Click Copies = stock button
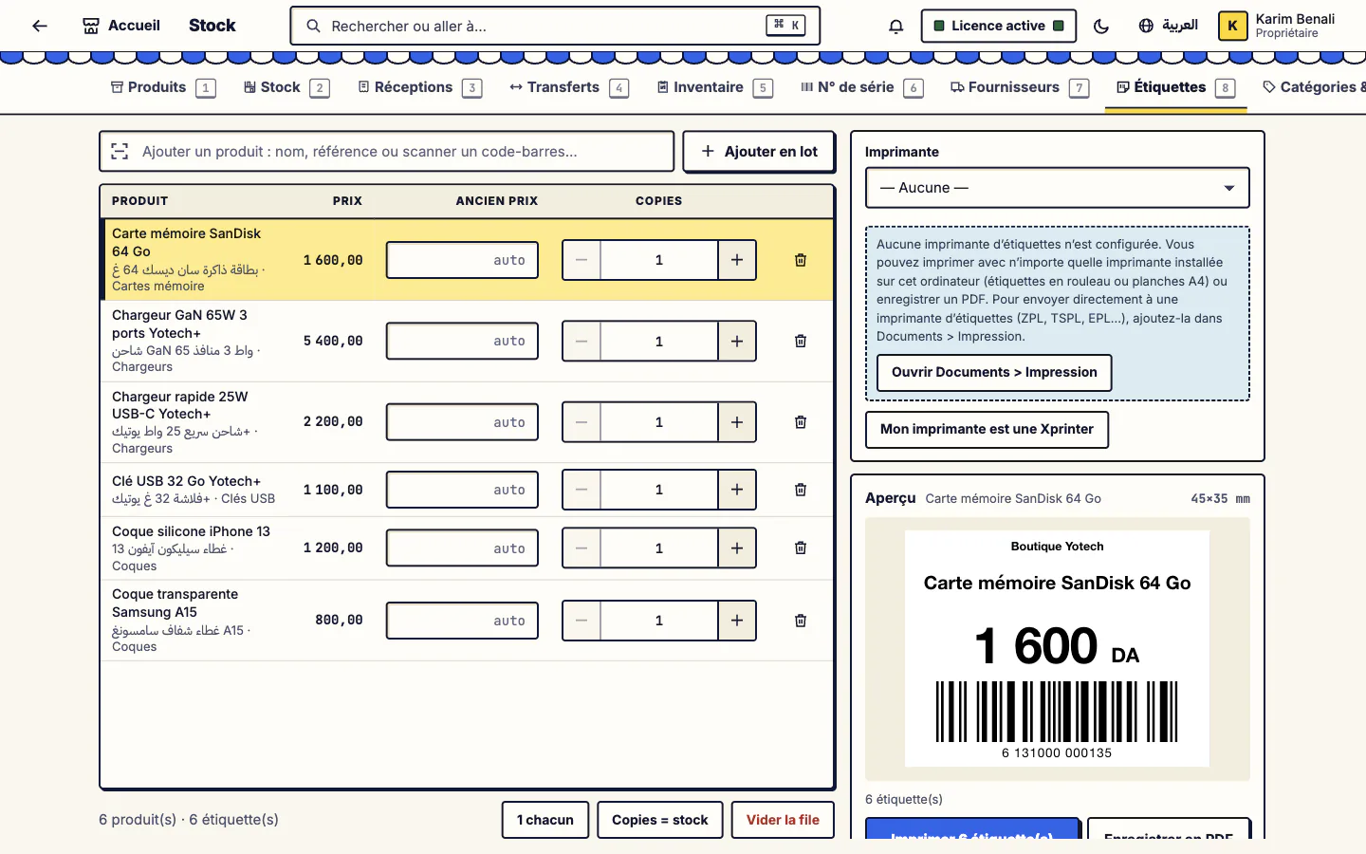Screen dimensions: 1366x854 point(660,820)
